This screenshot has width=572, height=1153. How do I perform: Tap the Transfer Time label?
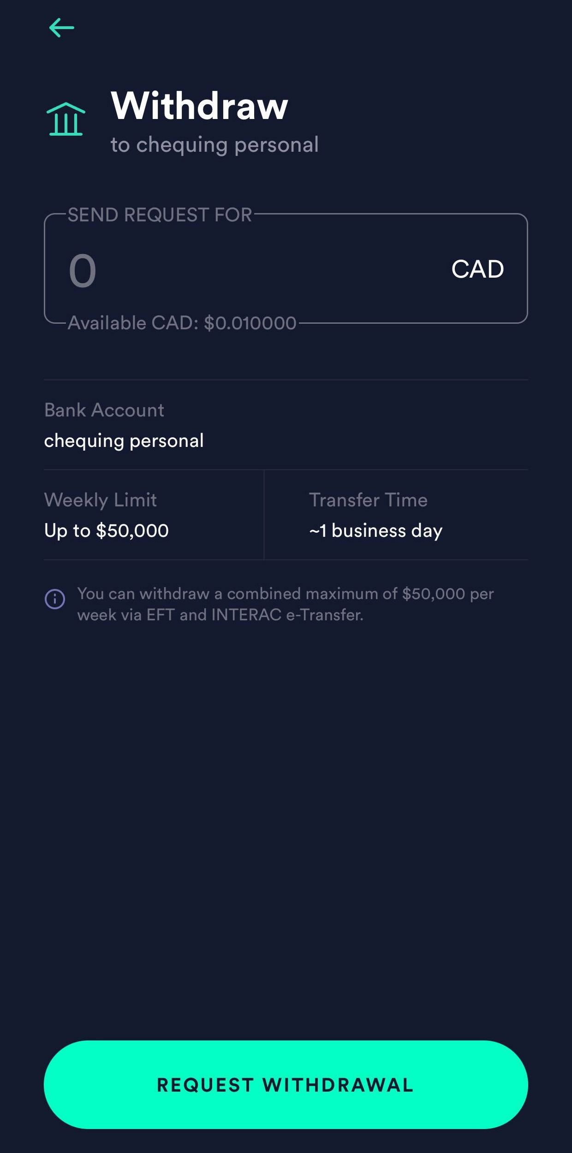[x=368, y=500]
